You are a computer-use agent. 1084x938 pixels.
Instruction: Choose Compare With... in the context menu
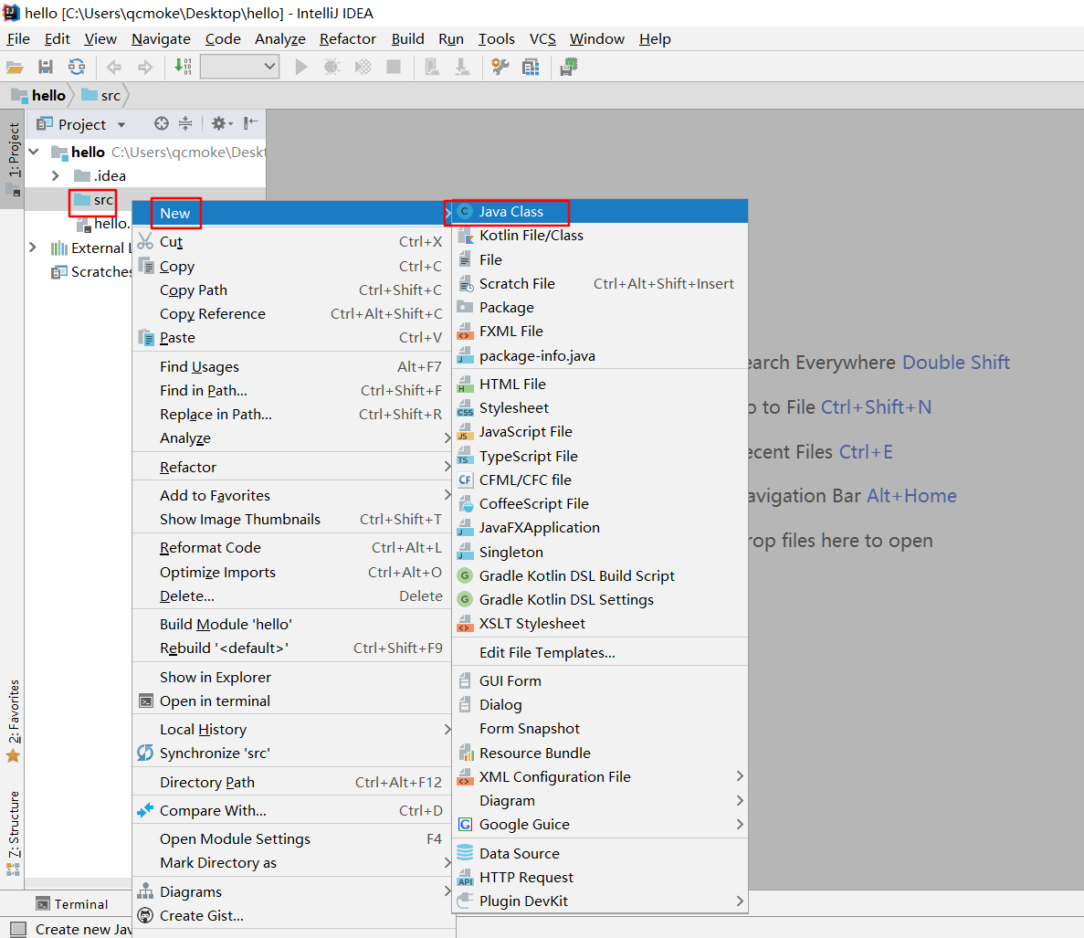tap(292, 811)
